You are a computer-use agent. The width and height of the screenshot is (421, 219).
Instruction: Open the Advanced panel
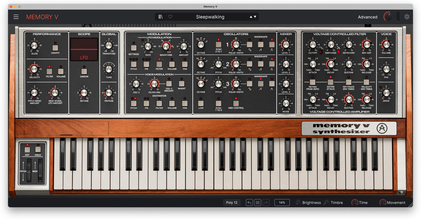pos(368,17)
